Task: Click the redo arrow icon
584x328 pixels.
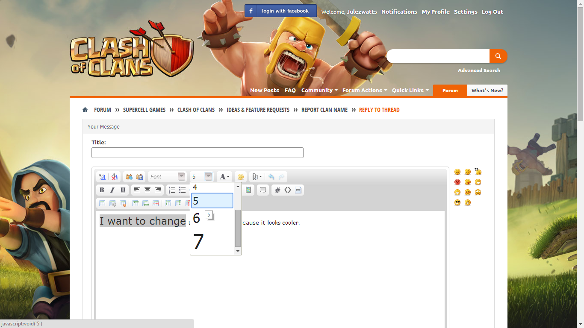Action: (281, 177)
